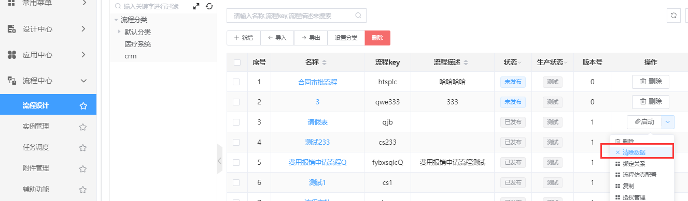The width and height of the screenshot is (688, 201).
Task: Delete the qwe333 row via 删除 button
Action: click(651, 102)
